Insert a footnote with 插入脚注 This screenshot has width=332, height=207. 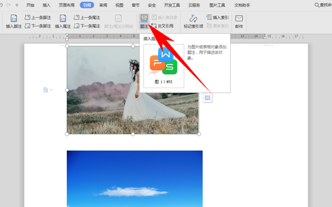tap(14, 21)
